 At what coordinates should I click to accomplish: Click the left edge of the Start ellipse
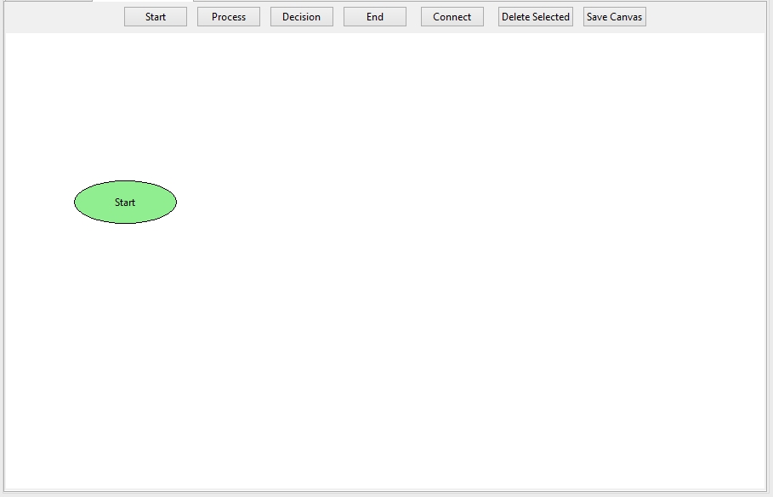[77, 203]
